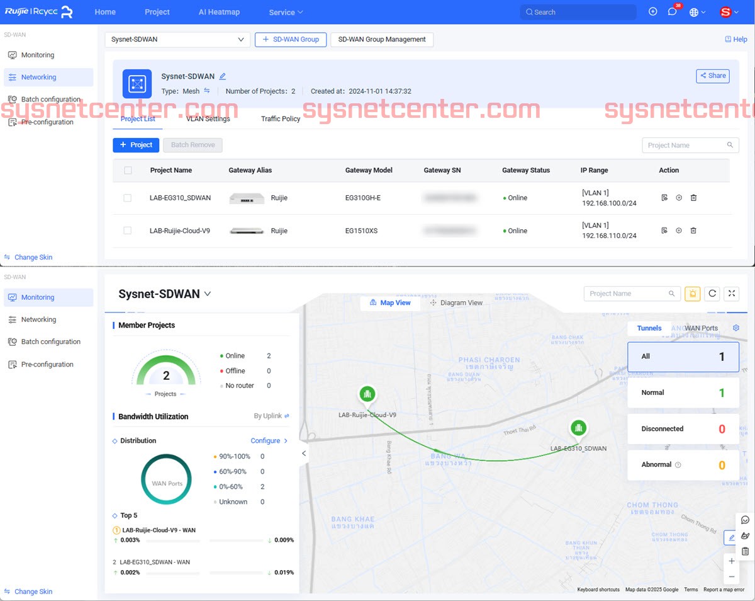This screenshot has width=755, height=601.
Task: Open AI Heatmap in top navigation
Action: 219,12
